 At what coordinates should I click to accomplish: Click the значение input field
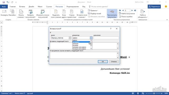tap(106, 38)
